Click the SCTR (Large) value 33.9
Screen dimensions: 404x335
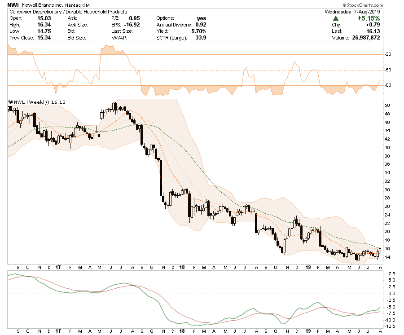(201, 38)
